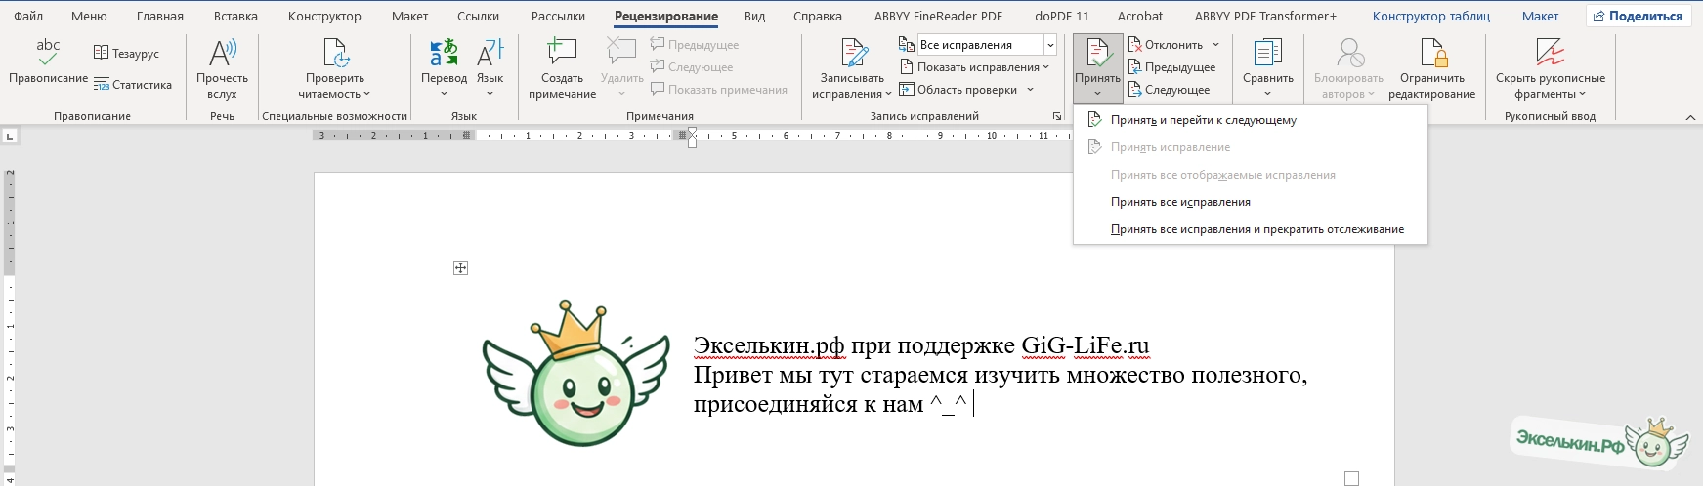
Task: Open the Thesaurus (Тезаурус) tool
Action: tap(127, 54)
